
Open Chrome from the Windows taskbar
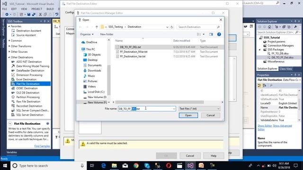pyautogui.click(x=136, y=166)
